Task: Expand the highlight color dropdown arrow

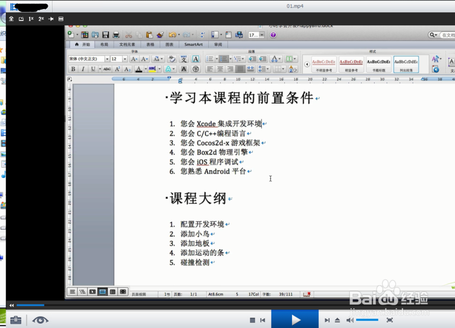Action: tap(159, 69)
